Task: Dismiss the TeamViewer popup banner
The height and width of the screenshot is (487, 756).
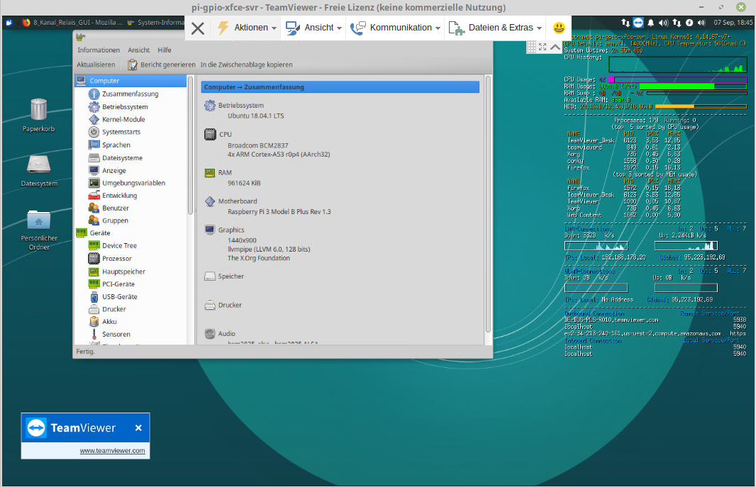Action: (x=138, y=428)
